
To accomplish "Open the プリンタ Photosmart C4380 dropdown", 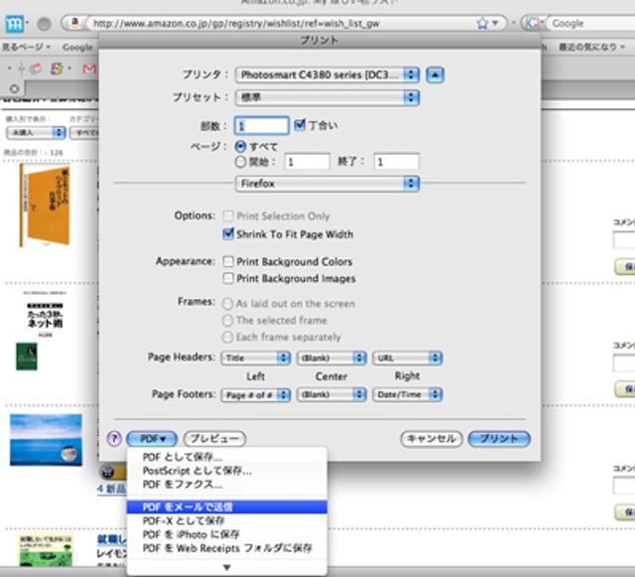I will click(x=327, y=74).
